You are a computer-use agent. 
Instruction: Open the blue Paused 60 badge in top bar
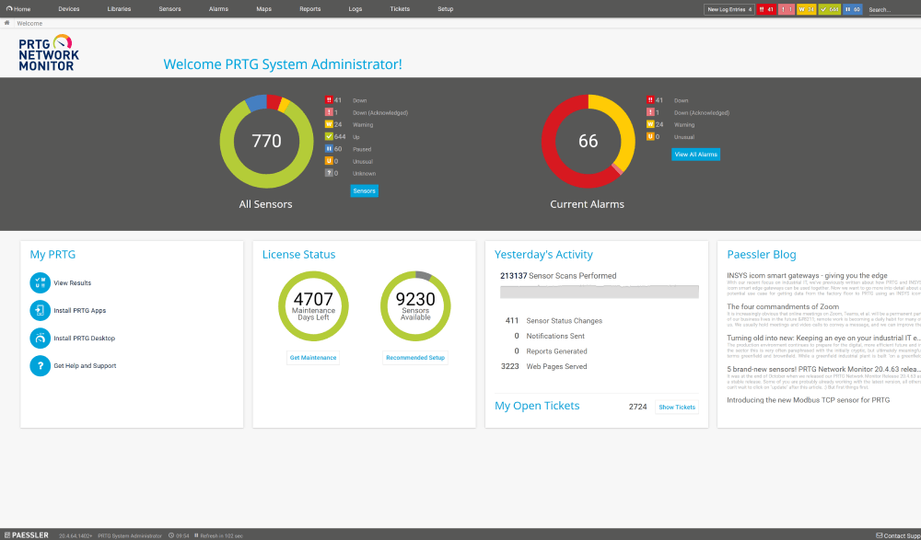(x=852, y=9)
